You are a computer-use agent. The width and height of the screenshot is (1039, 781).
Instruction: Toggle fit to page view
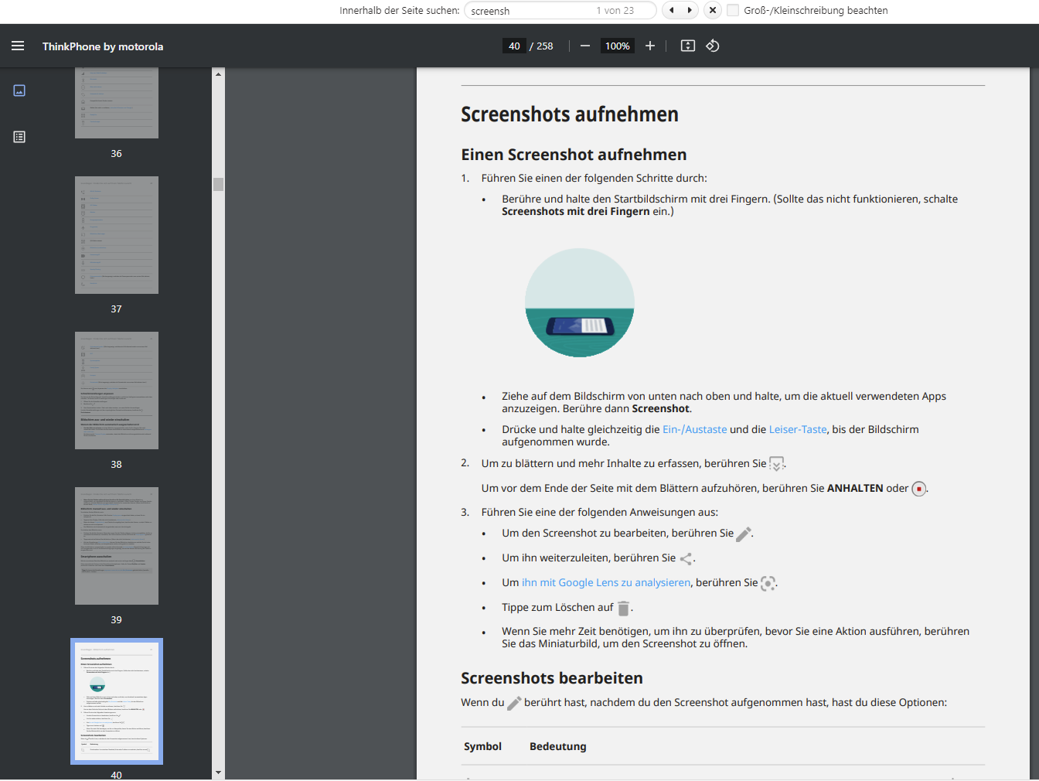[687, 46]
